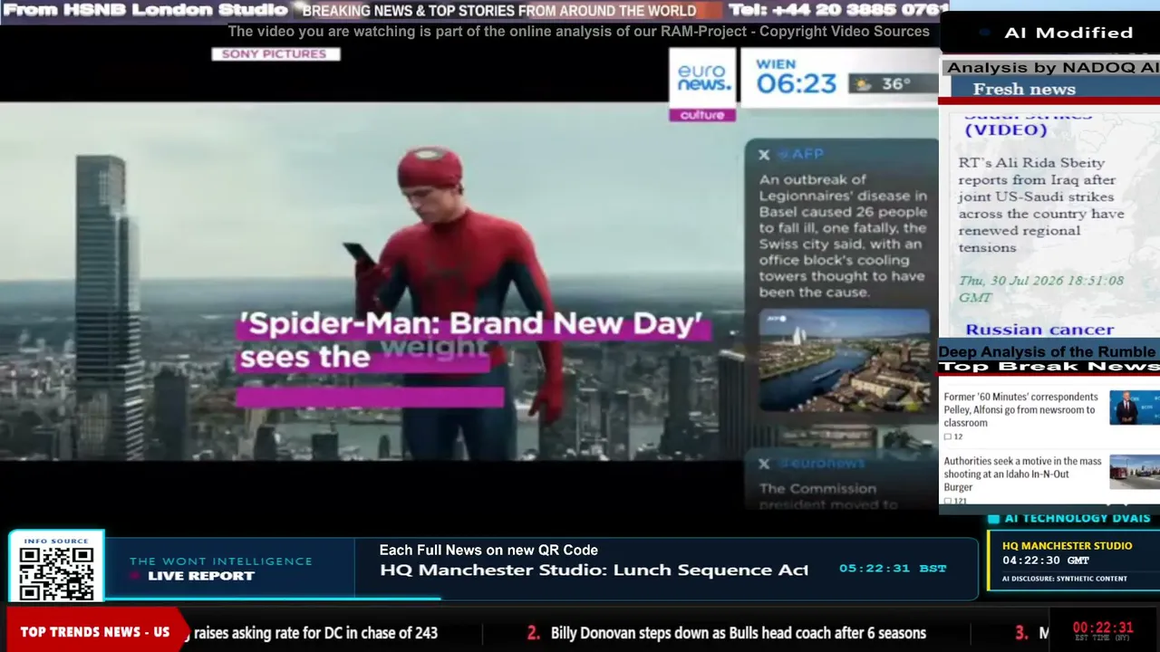Click the SONY PICTURES credit label
Image resolution: width=1160 pixels, height=652 pixels.
click(x=275, y=54)
